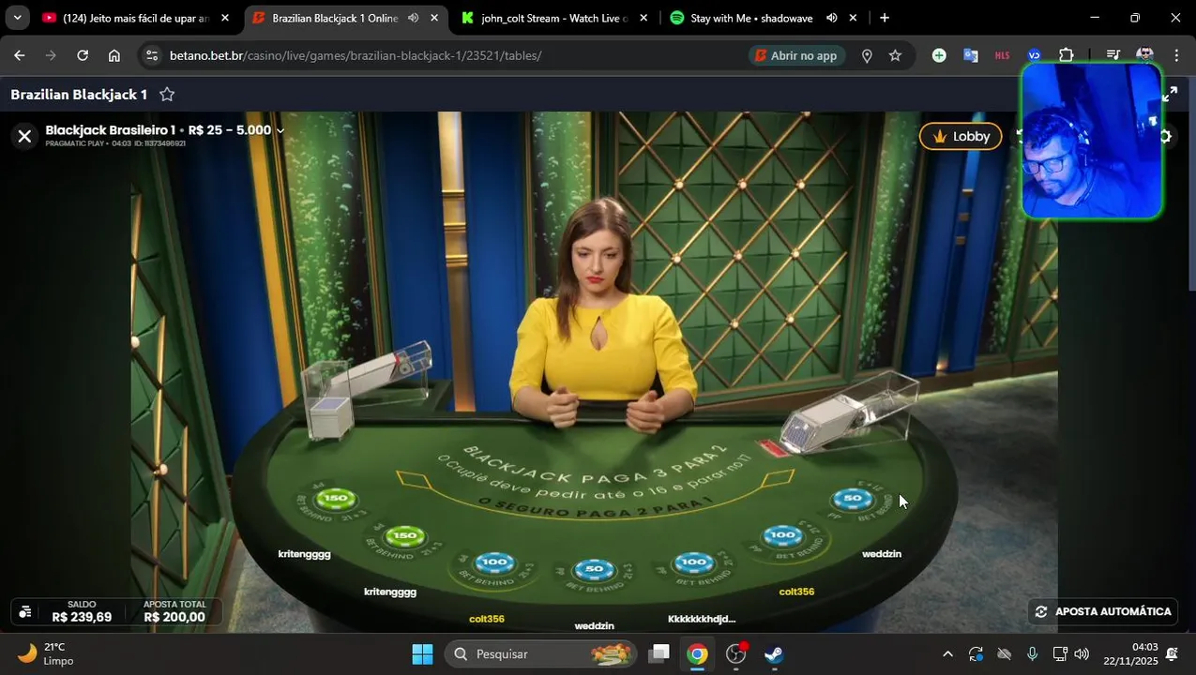Open the clock showing 04:03 22/11/2025
Screen dimensions: 1196x675
[x=1130, y=653]
